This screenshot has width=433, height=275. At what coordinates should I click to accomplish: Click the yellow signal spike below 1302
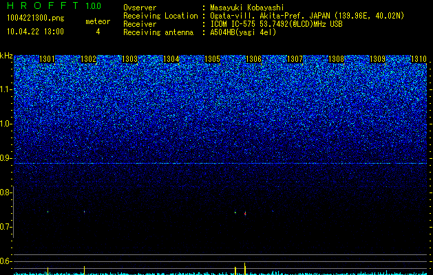(84, 270)
